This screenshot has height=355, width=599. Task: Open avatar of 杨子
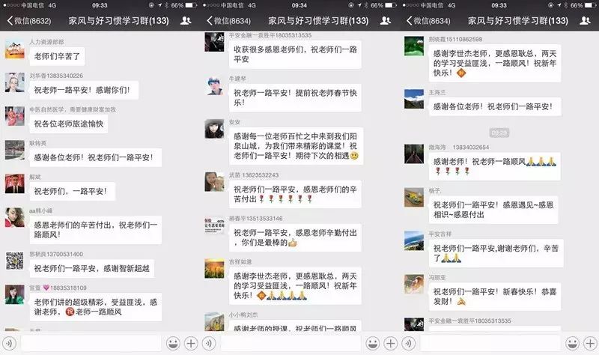[x=414, y=197]
